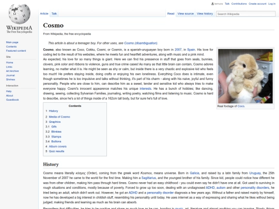Follow the personality disorders link
Image resolution: width=279 pixels, height=209 pixels.
click(x=255, y=188)
